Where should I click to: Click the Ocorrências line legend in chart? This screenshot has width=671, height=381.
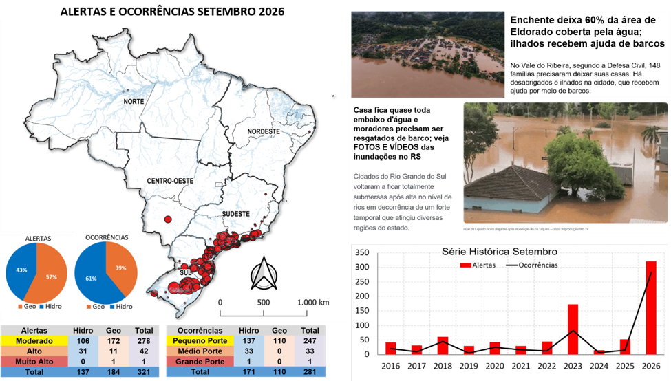tap(532, 265)
